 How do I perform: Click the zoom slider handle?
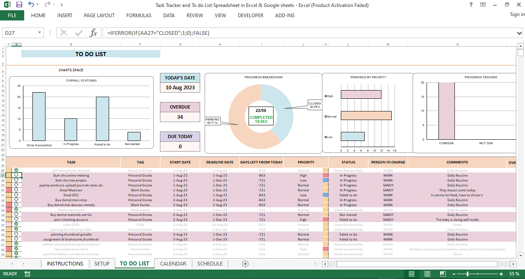(x=468, y=274)
